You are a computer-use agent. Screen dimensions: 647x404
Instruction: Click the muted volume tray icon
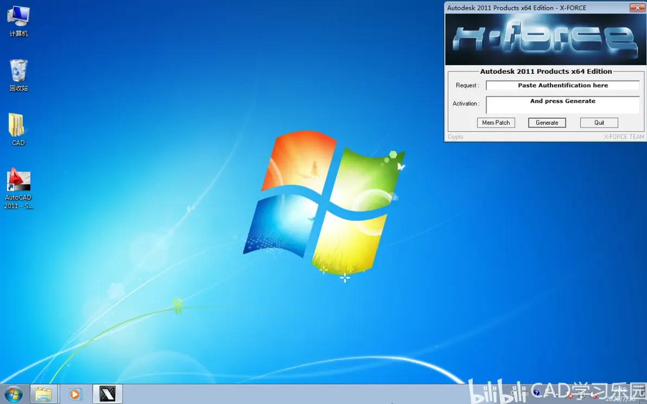593,395
